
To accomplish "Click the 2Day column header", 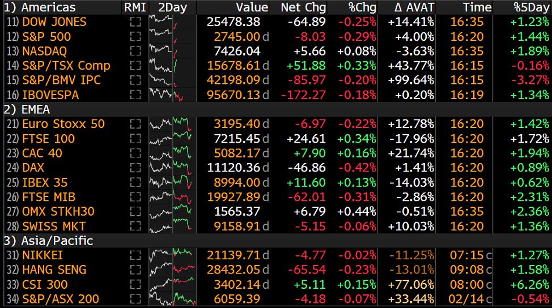I will [x=172, y=7].
